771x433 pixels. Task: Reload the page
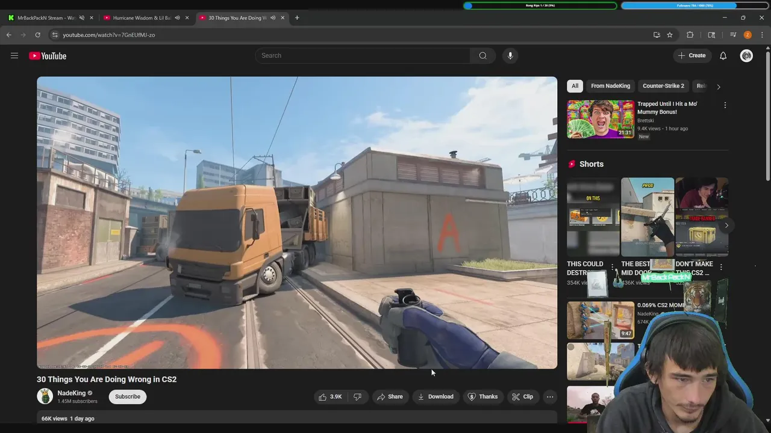[37, 35]
